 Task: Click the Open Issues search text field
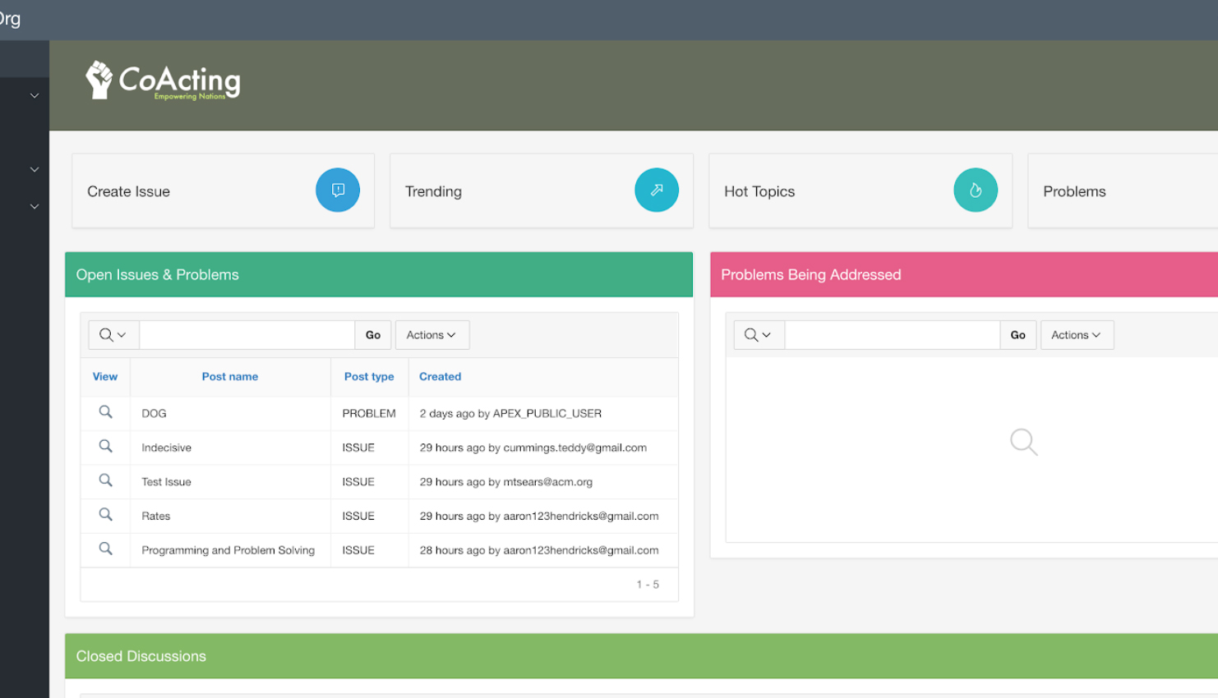point(247,335)
